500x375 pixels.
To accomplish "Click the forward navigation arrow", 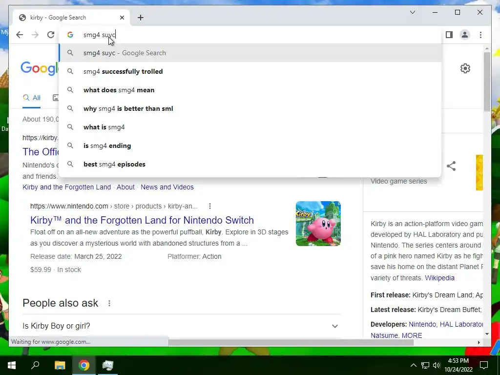I will tap(35, 35).
